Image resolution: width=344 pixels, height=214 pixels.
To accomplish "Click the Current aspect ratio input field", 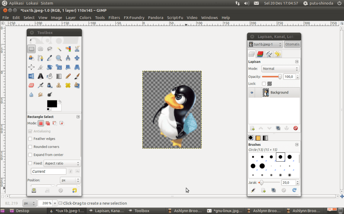I will point(48,171).
